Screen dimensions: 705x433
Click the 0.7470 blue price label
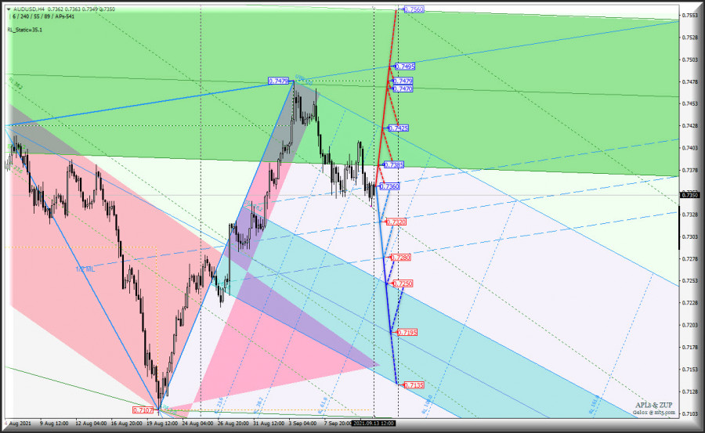(x=403, y=89)
